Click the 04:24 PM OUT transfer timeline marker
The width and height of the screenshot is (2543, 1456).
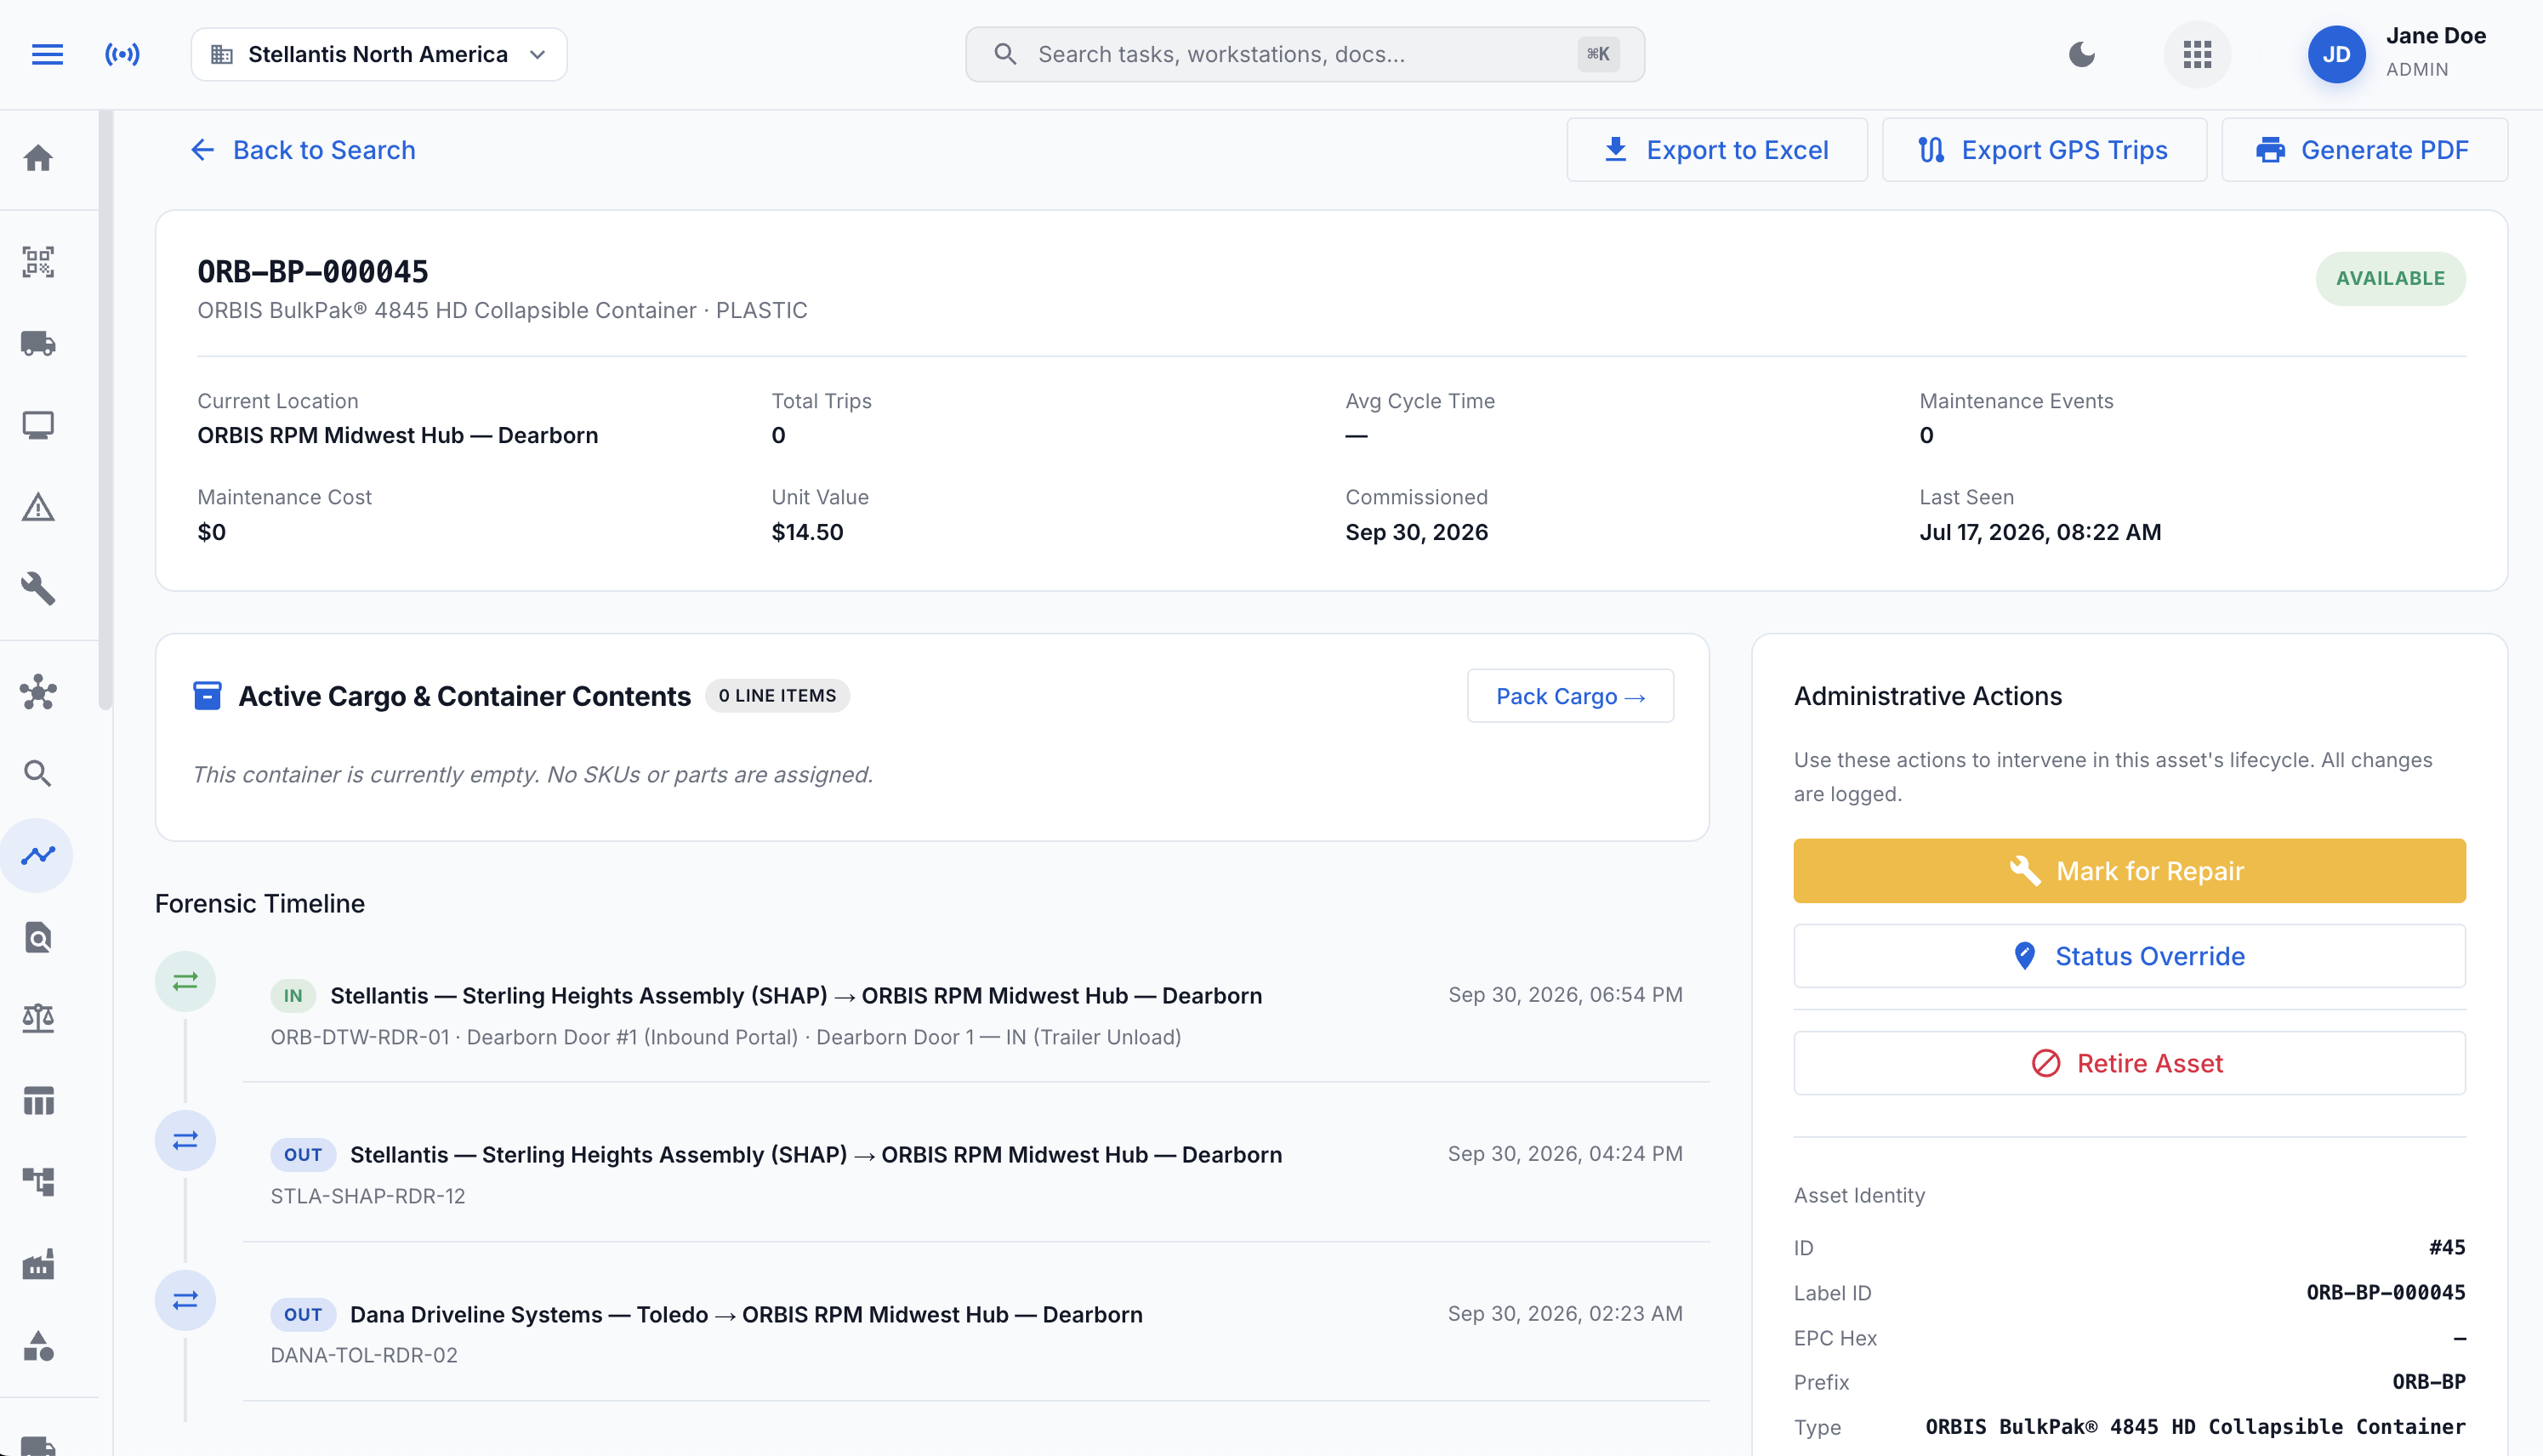185,1140
